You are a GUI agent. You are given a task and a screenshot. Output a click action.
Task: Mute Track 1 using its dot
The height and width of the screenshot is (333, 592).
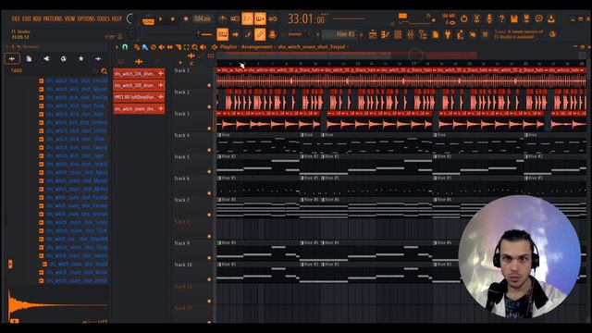click(209, 85)
